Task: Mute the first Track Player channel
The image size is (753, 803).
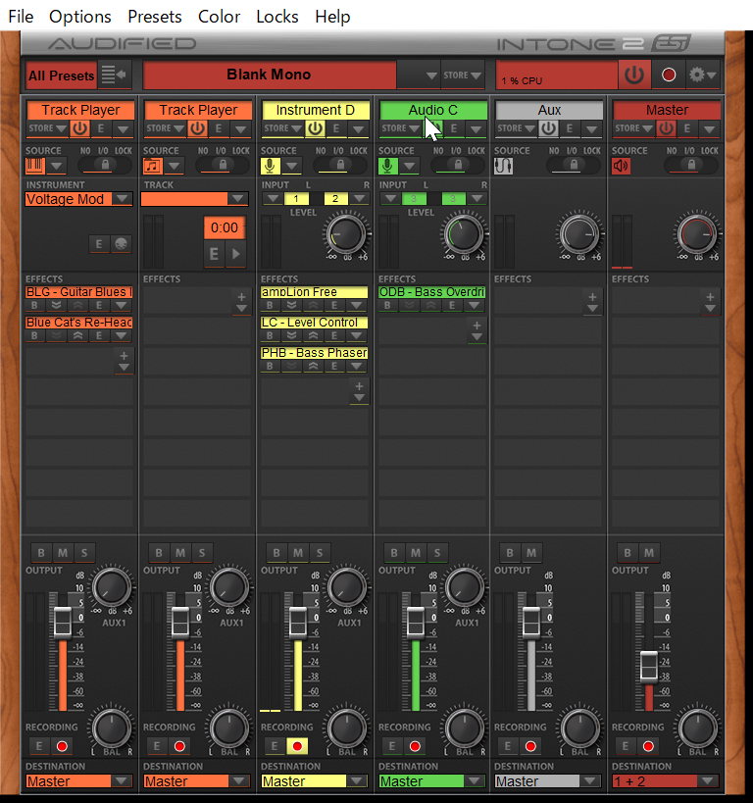Action: pos(63,553)
